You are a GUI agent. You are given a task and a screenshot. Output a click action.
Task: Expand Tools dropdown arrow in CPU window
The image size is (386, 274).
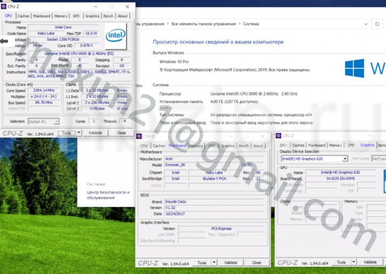(x=79, y=133)
